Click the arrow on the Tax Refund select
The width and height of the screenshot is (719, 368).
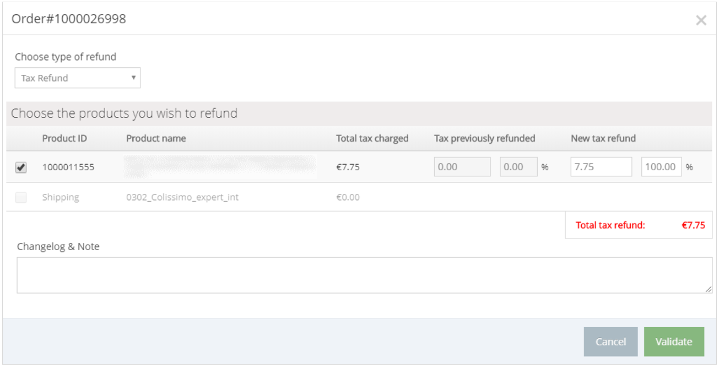click(x=133, y=78)
